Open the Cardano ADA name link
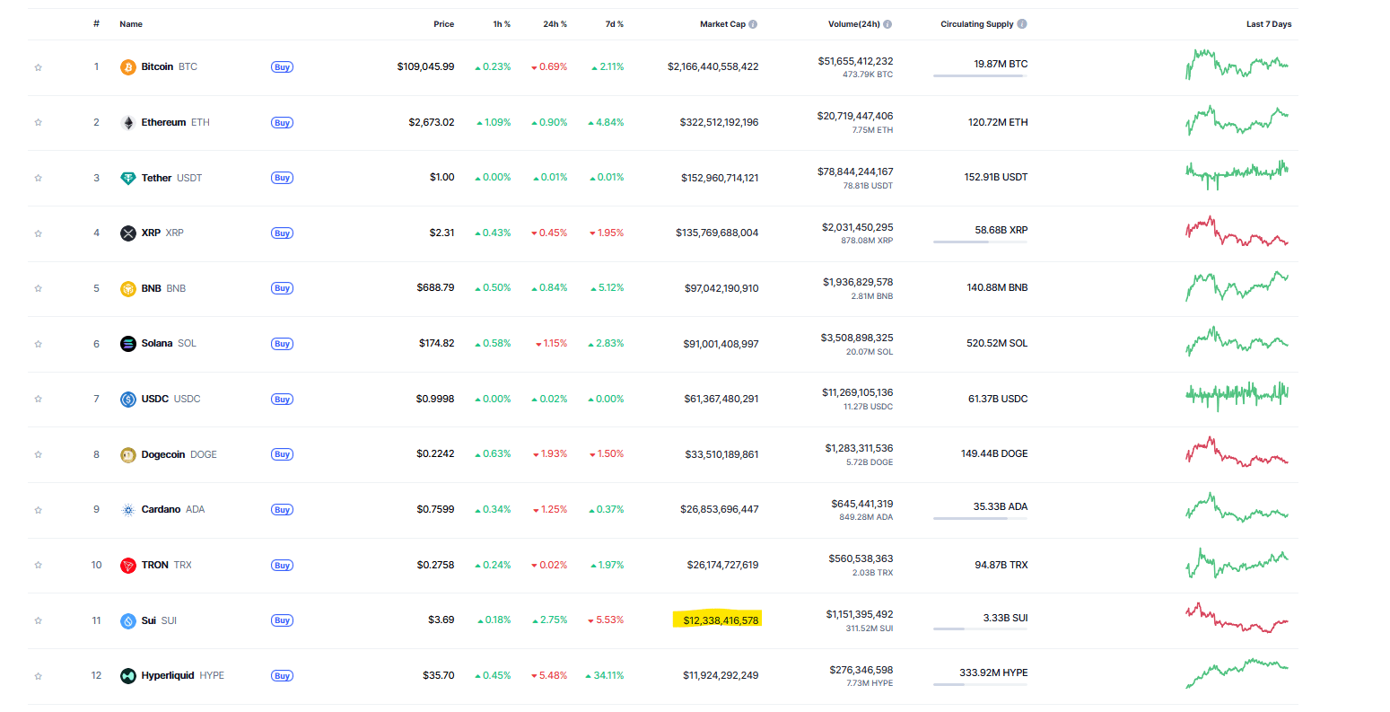Viewport: 1390px width, 712px height. pos(173,510)
